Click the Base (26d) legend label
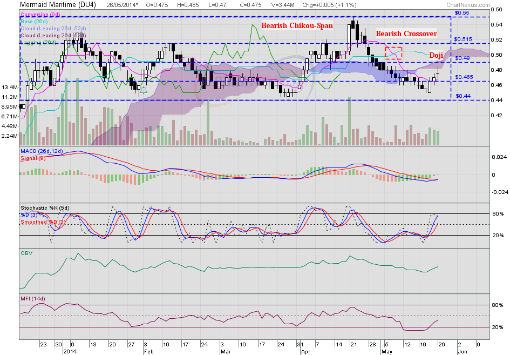The width and height of the screenshot is (510, 355). (x=34, y=22)
